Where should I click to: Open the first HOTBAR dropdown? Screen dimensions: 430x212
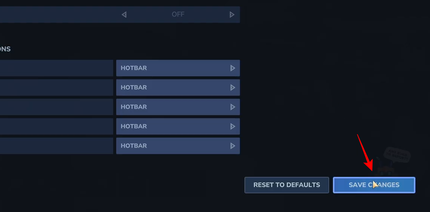click(x=178, y=68)
